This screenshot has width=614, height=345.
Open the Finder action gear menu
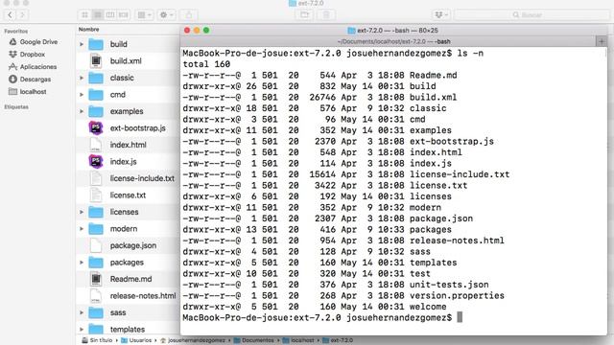166,15
